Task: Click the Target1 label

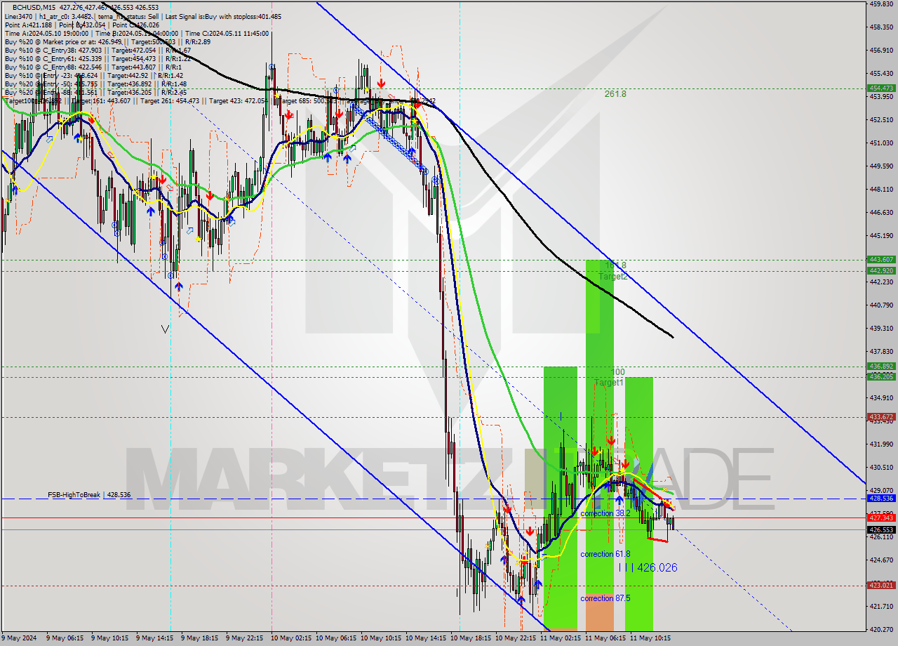Action: (608, 383)
